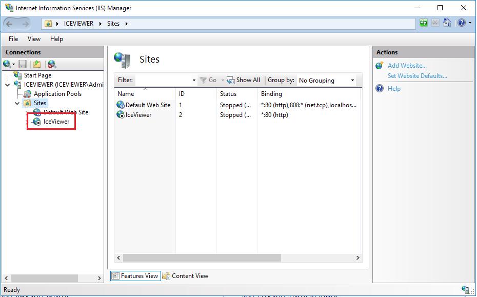The width and height of the screenshot is (477, 297).
Task: Select Start Page in the tree
Action: click(x=38, y=75)
